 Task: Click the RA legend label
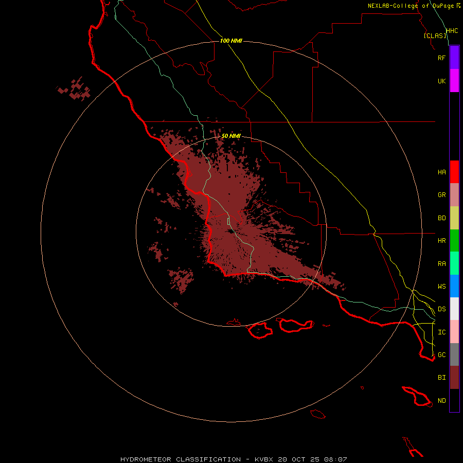pos(441,264)
